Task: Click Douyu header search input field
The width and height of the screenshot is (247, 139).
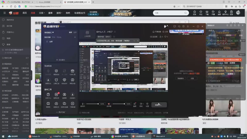Action: point(169,13)
